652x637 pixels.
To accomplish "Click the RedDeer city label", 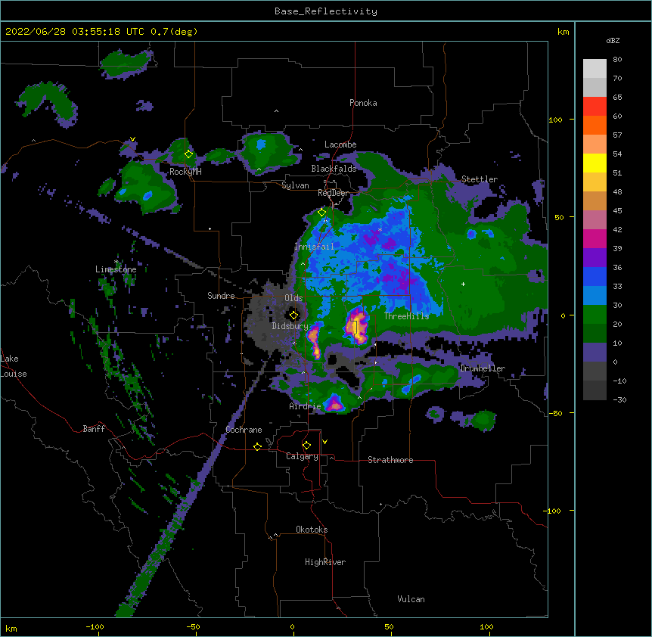I will tap(334, 193).
